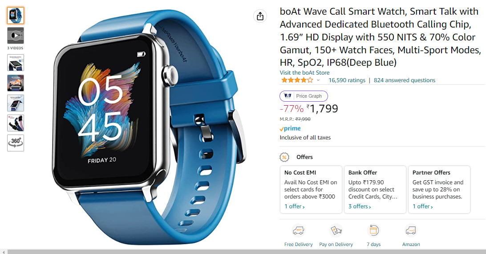This screenshot has height=254, width=486.
Task: Click the Pay on Delivery icon
Action: [336, 231]
